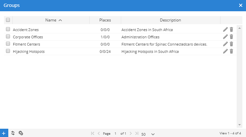This screenshot has width=246, height=137.
Task: Sort by the Name column header
Action: tap(51, 20)
